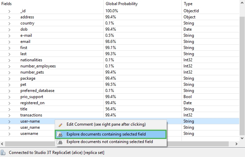
Task: Click the vertical scrollbar down arrow
Action: [242, 138]
